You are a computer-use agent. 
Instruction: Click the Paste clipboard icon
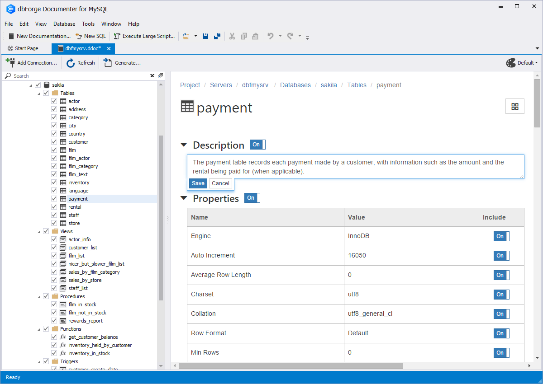[255, 36]
